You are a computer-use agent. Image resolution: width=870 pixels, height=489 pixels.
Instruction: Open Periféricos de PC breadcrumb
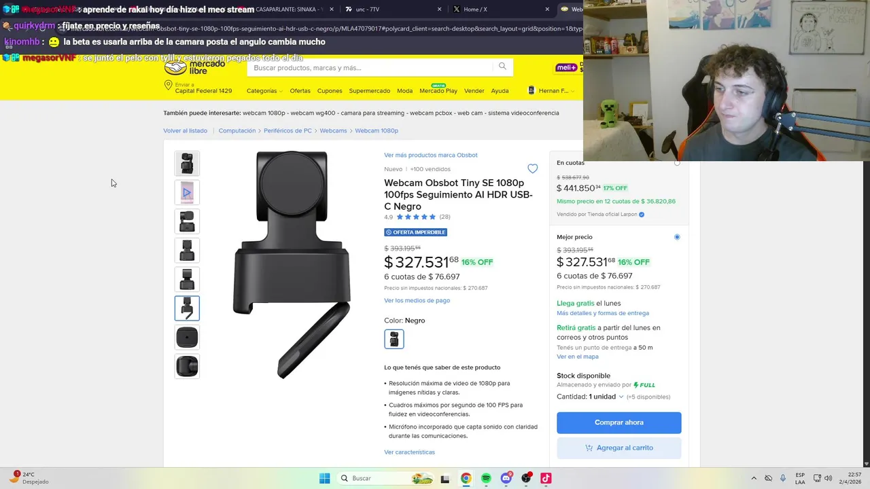click(x=288, y=130)
